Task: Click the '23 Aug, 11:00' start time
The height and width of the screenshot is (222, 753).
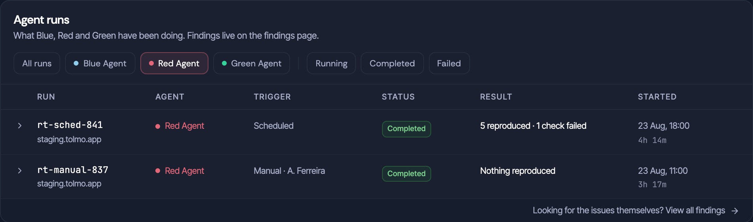Action: point(663,171)
